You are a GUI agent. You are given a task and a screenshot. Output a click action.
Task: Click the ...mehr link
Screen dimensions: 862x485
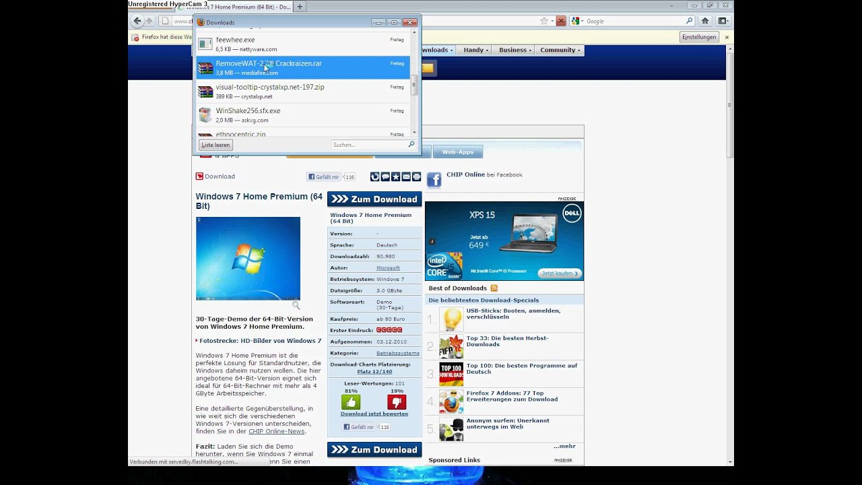click(564, 446)
